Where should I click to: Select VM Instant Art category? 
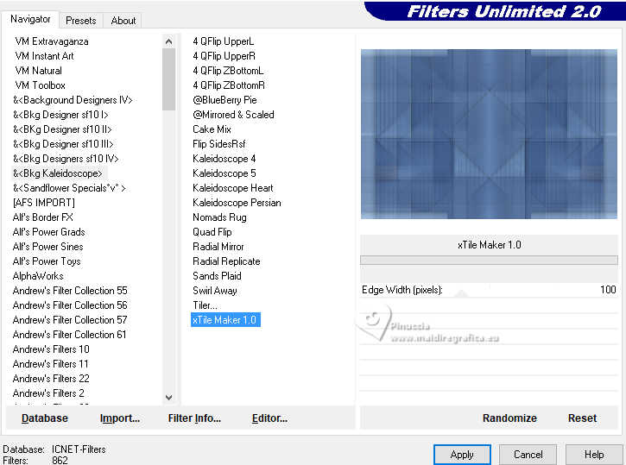pos(44,56)
